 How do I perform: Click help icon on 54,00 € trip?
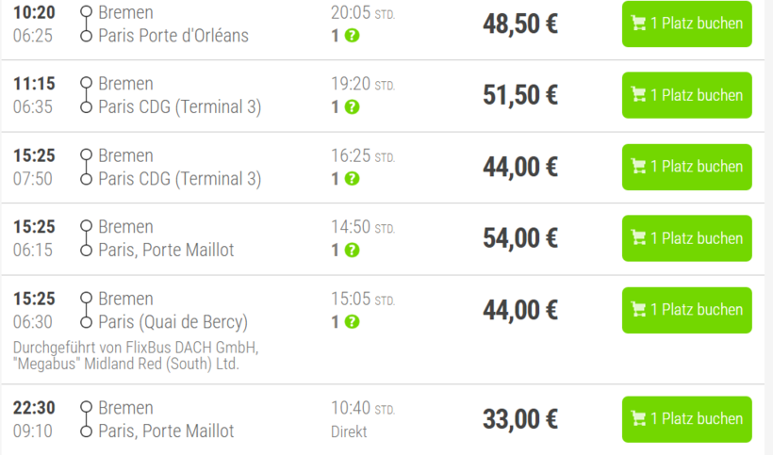tap(352, 251)
